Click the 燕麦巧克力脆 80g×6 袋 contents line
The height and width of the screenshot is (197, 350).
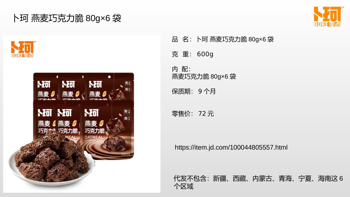(204, 76)
